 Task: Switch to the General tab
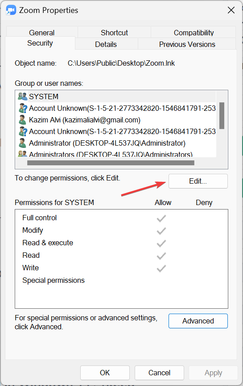42,32
